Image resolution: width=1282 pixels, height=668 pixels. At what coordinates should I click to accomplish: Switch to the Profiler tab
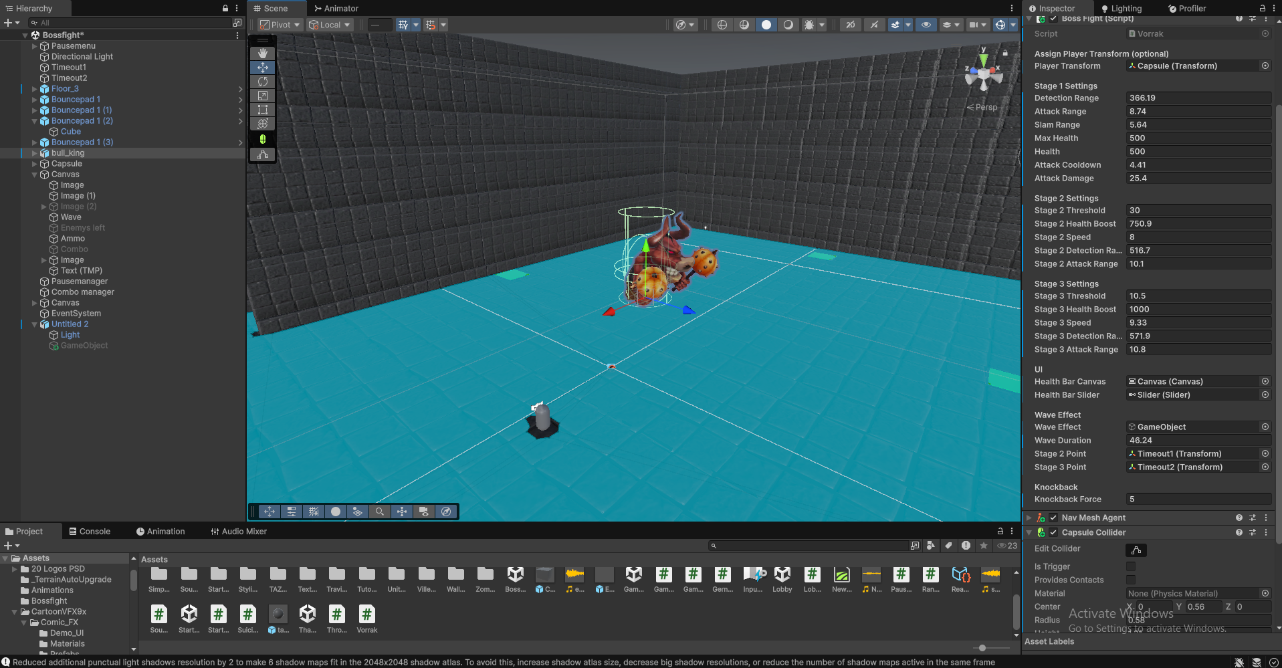coord(1187,9)
